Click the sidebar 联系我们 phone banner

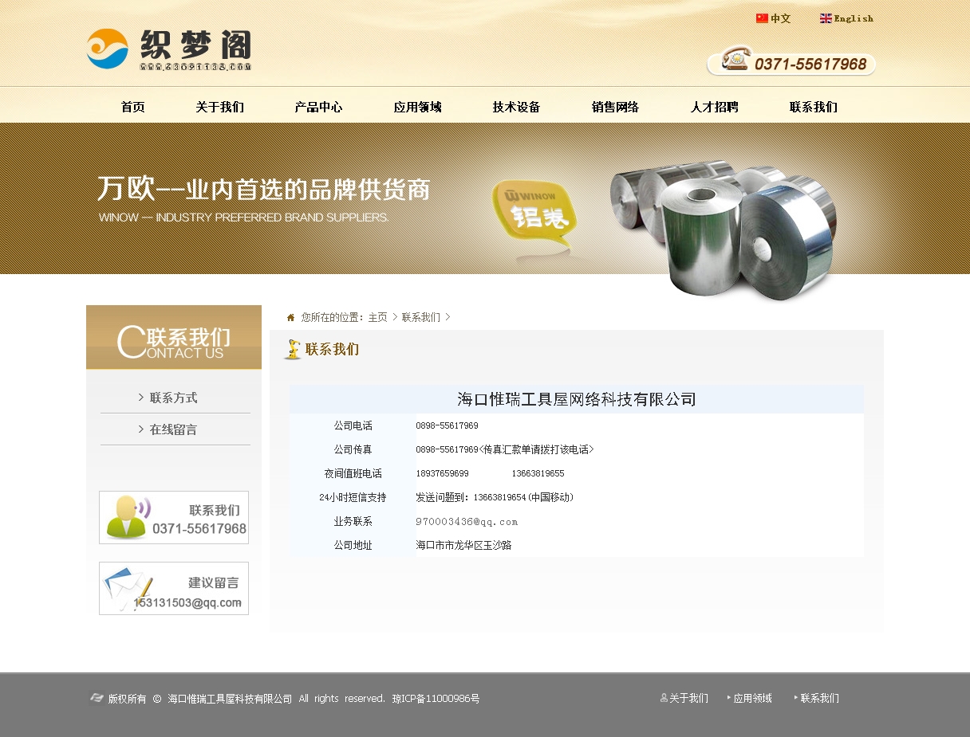174,517
